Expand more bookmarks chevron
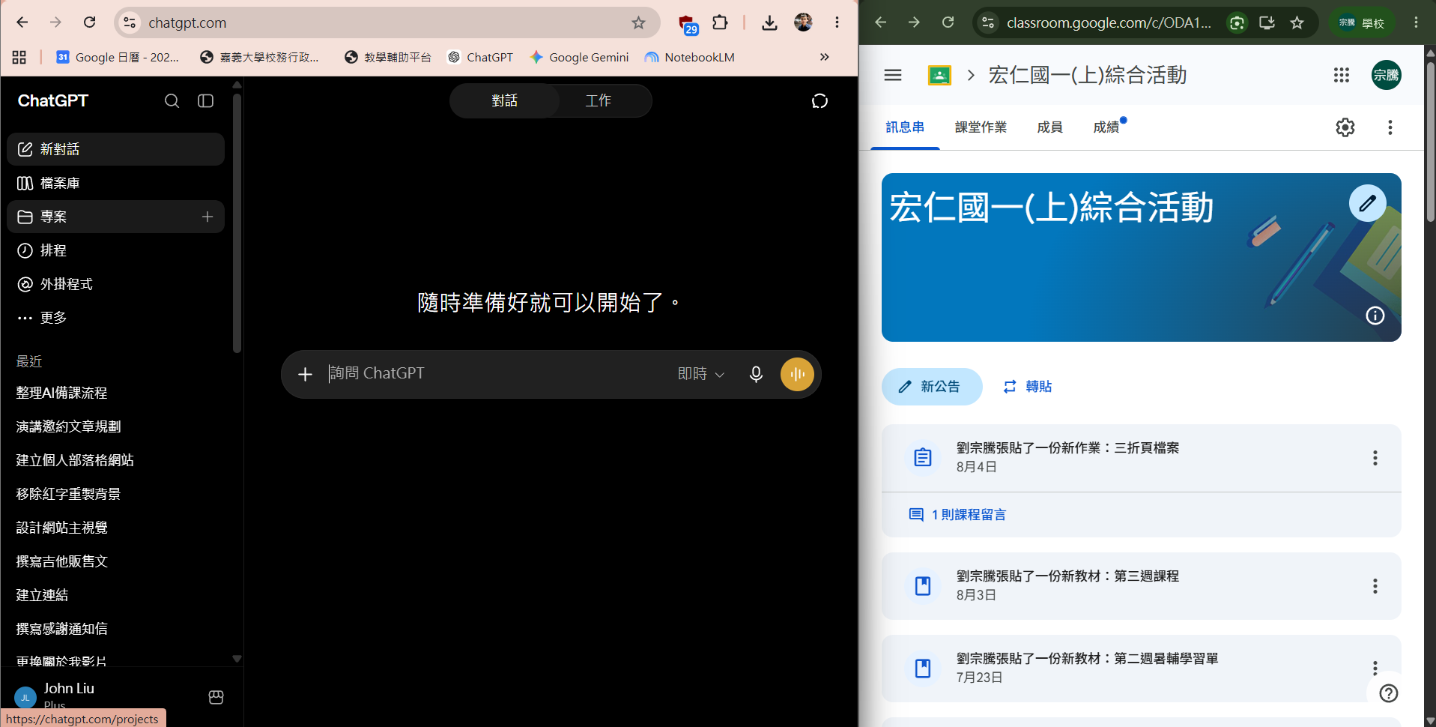Image resolution: width=1436 pixels, height=727 pixels. [824, 57]
